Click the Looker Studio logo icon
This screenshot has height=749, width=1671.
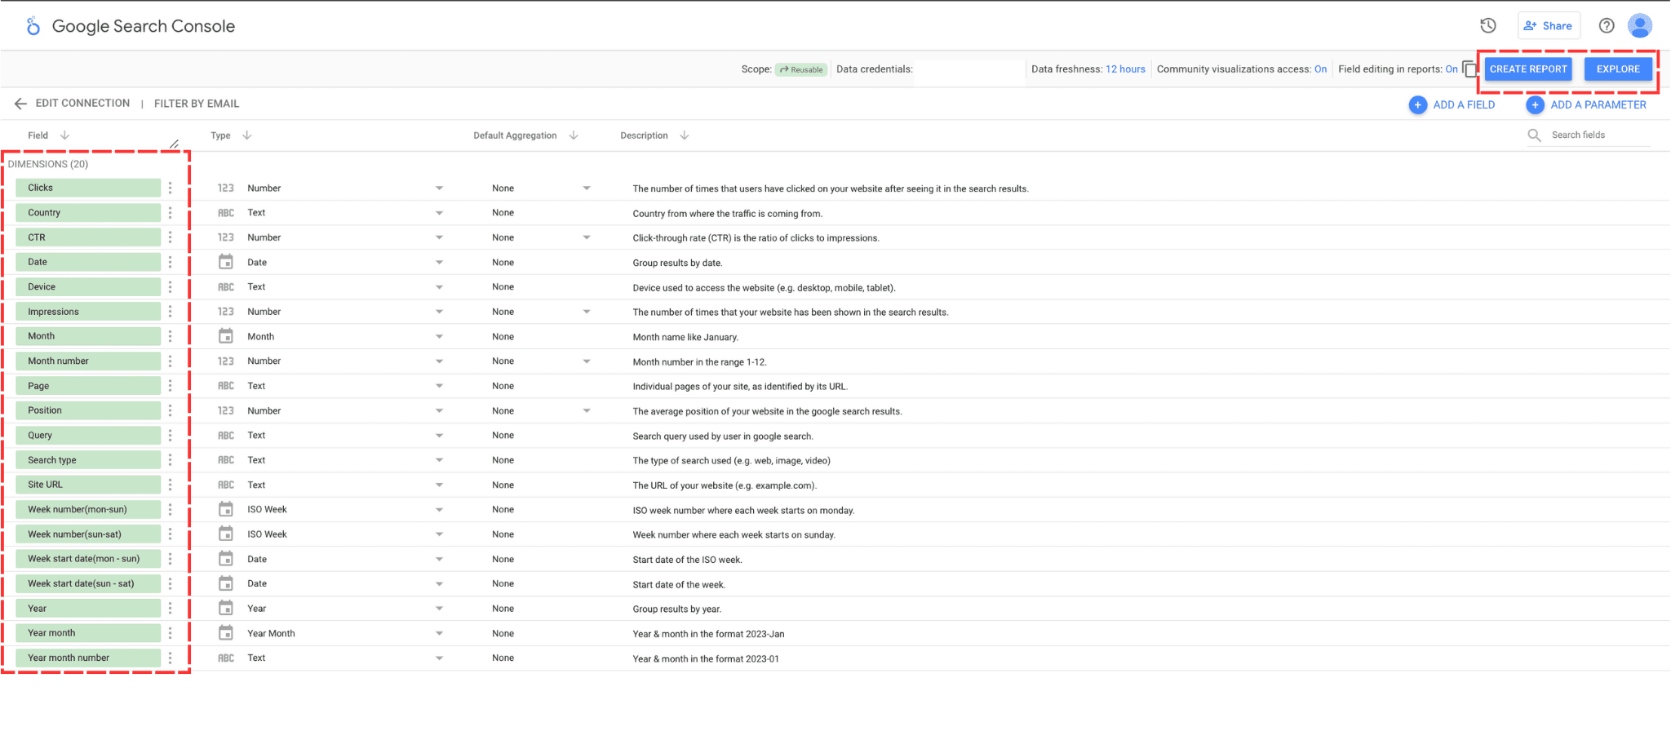[x=33, y=26]
